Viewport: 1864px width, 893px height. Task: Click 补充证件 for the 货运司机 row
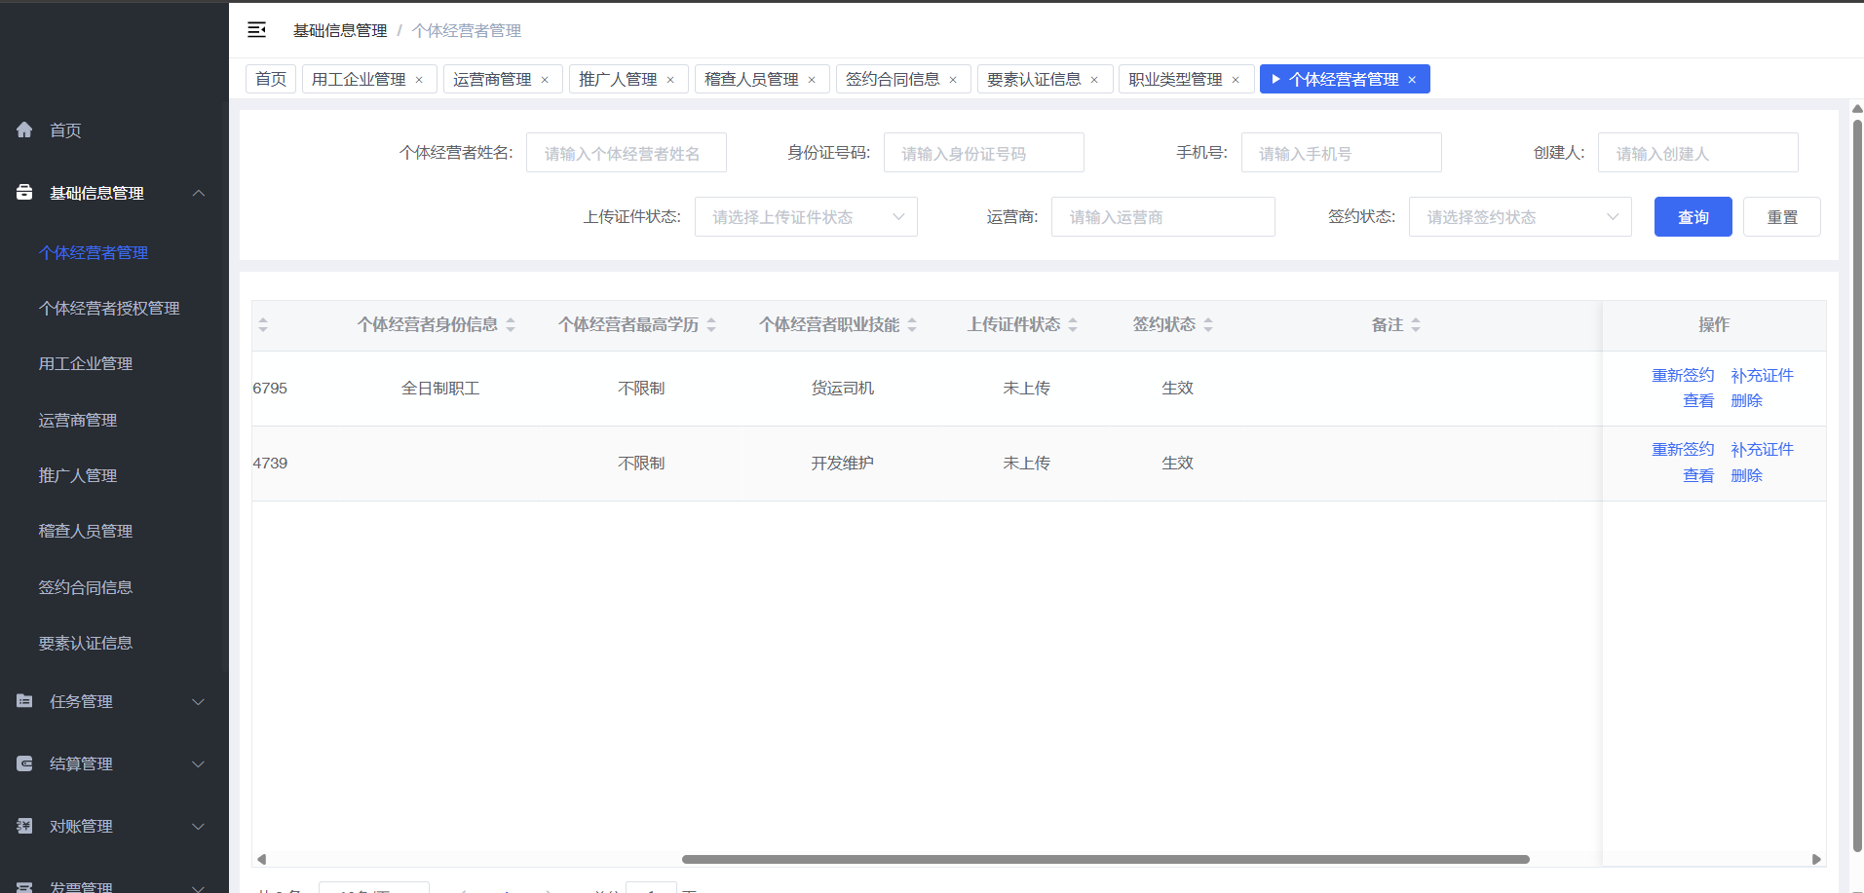click(1762, 376)
